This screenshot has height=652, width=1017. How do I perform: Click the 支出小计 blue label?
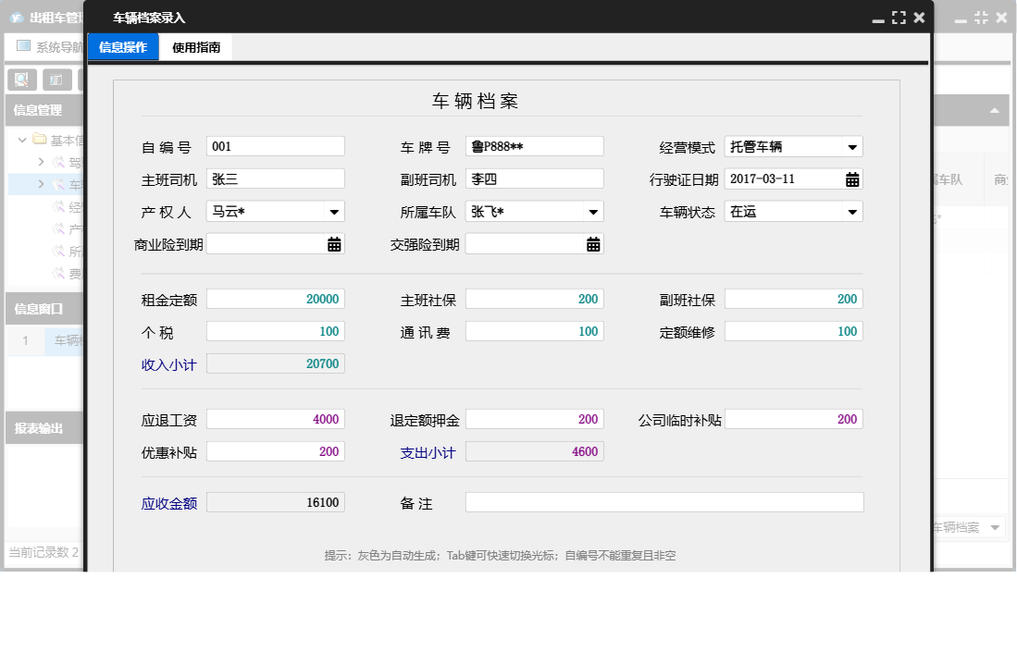428,450
